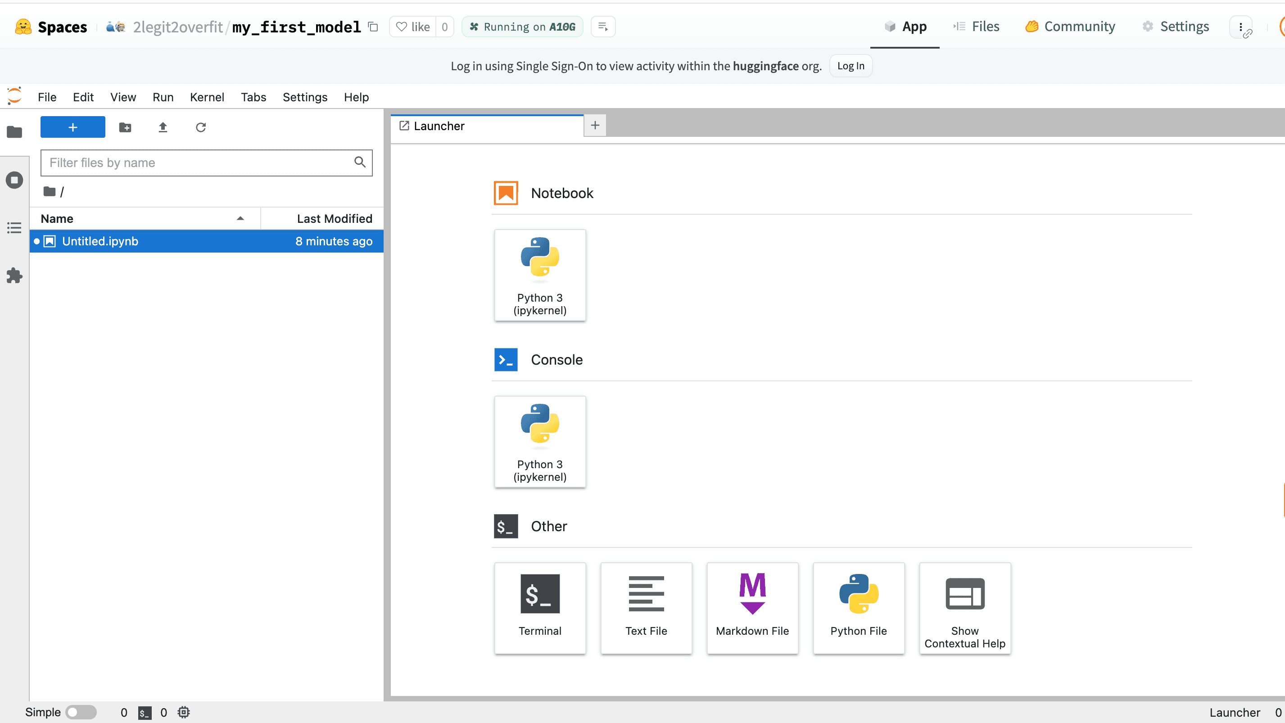Switch to the Community tab

point(1070,27)
